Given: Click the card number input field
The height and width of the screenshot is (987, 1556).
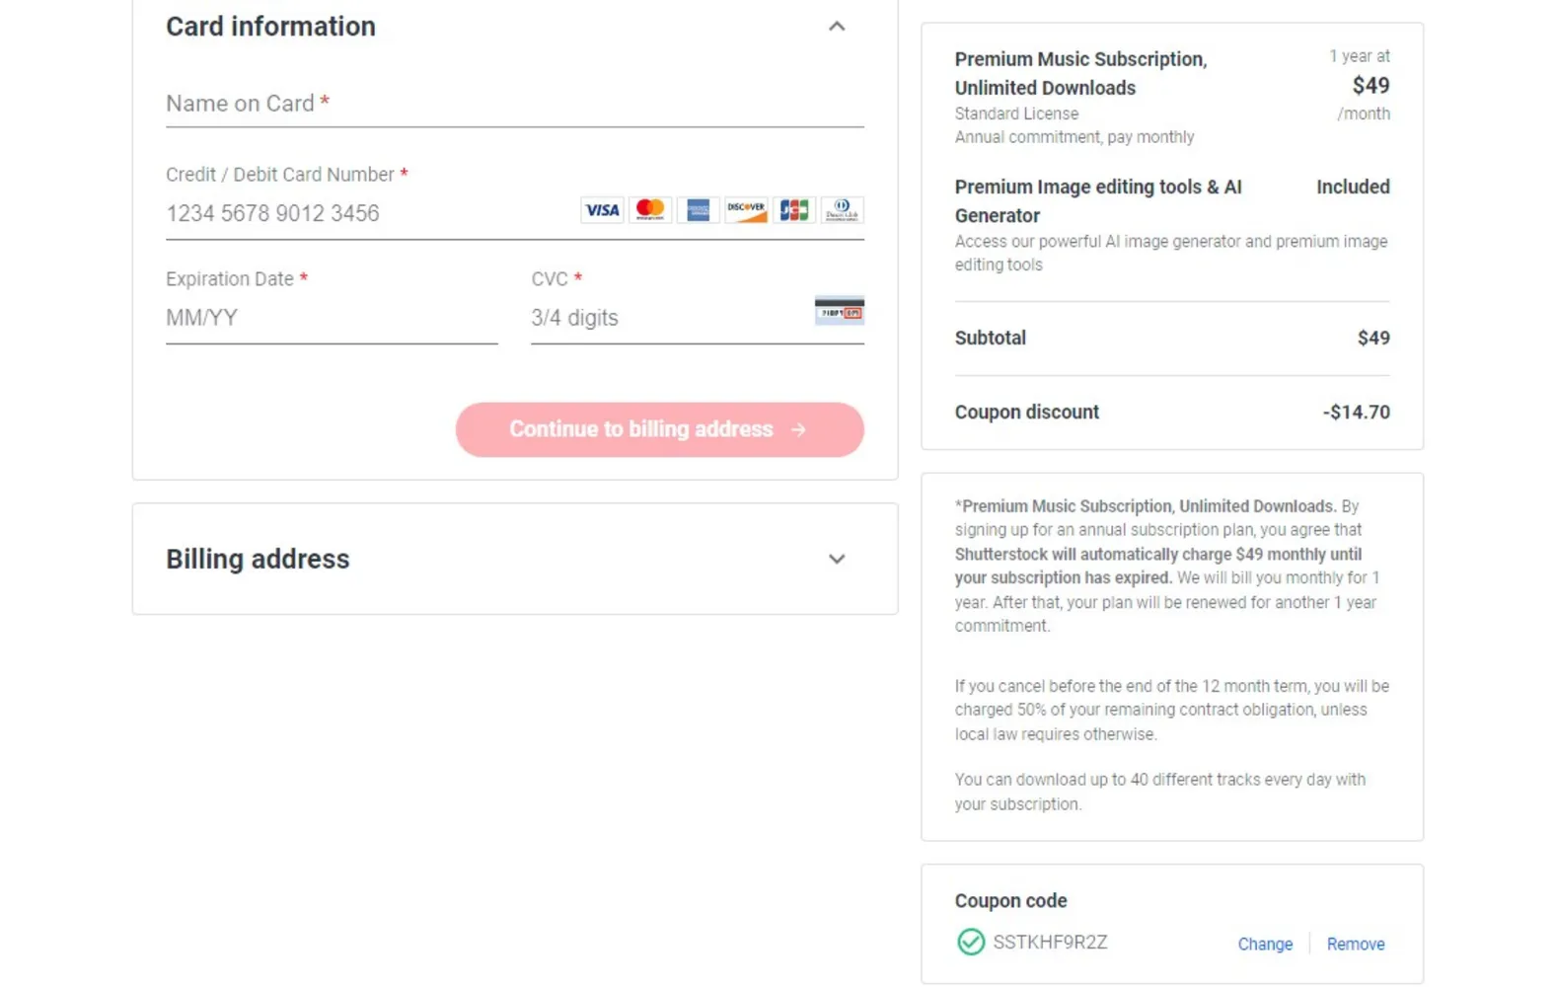Looking at the screenshot, I should 365,214.
